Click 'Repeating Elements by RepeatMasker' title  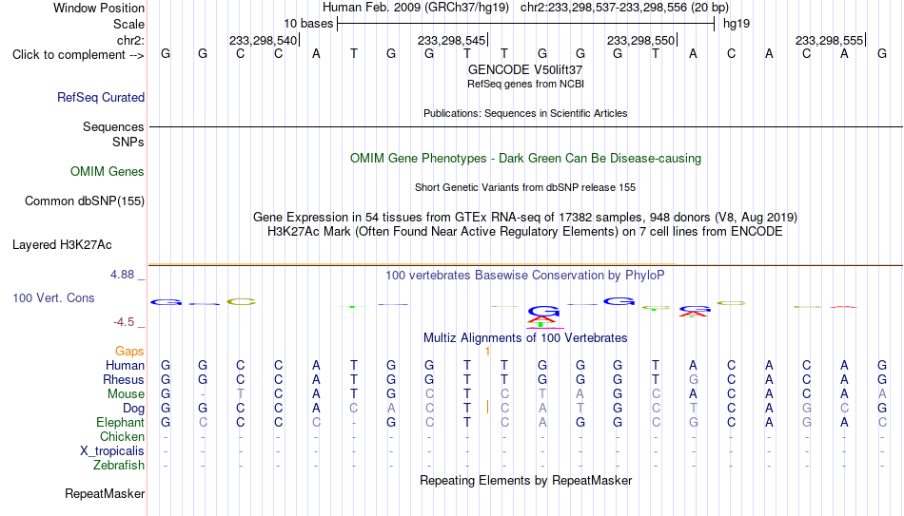(x=525, y=480)
